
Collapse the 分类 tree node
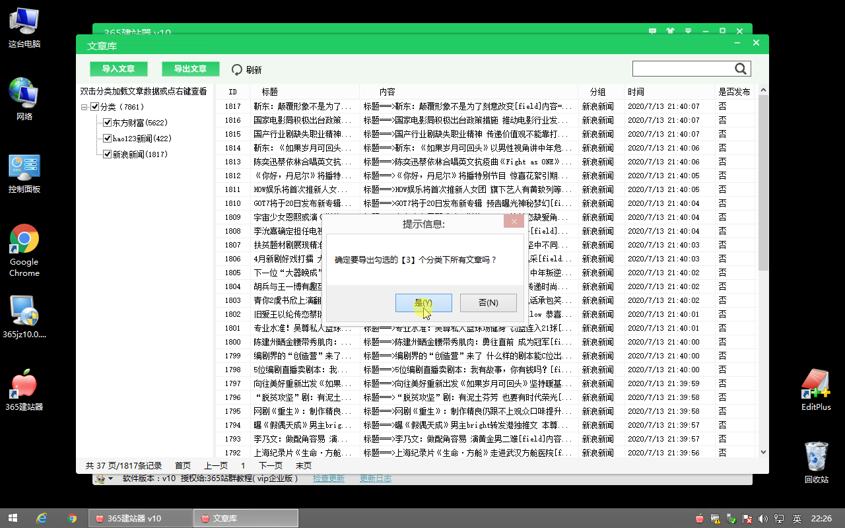[84, 107]
